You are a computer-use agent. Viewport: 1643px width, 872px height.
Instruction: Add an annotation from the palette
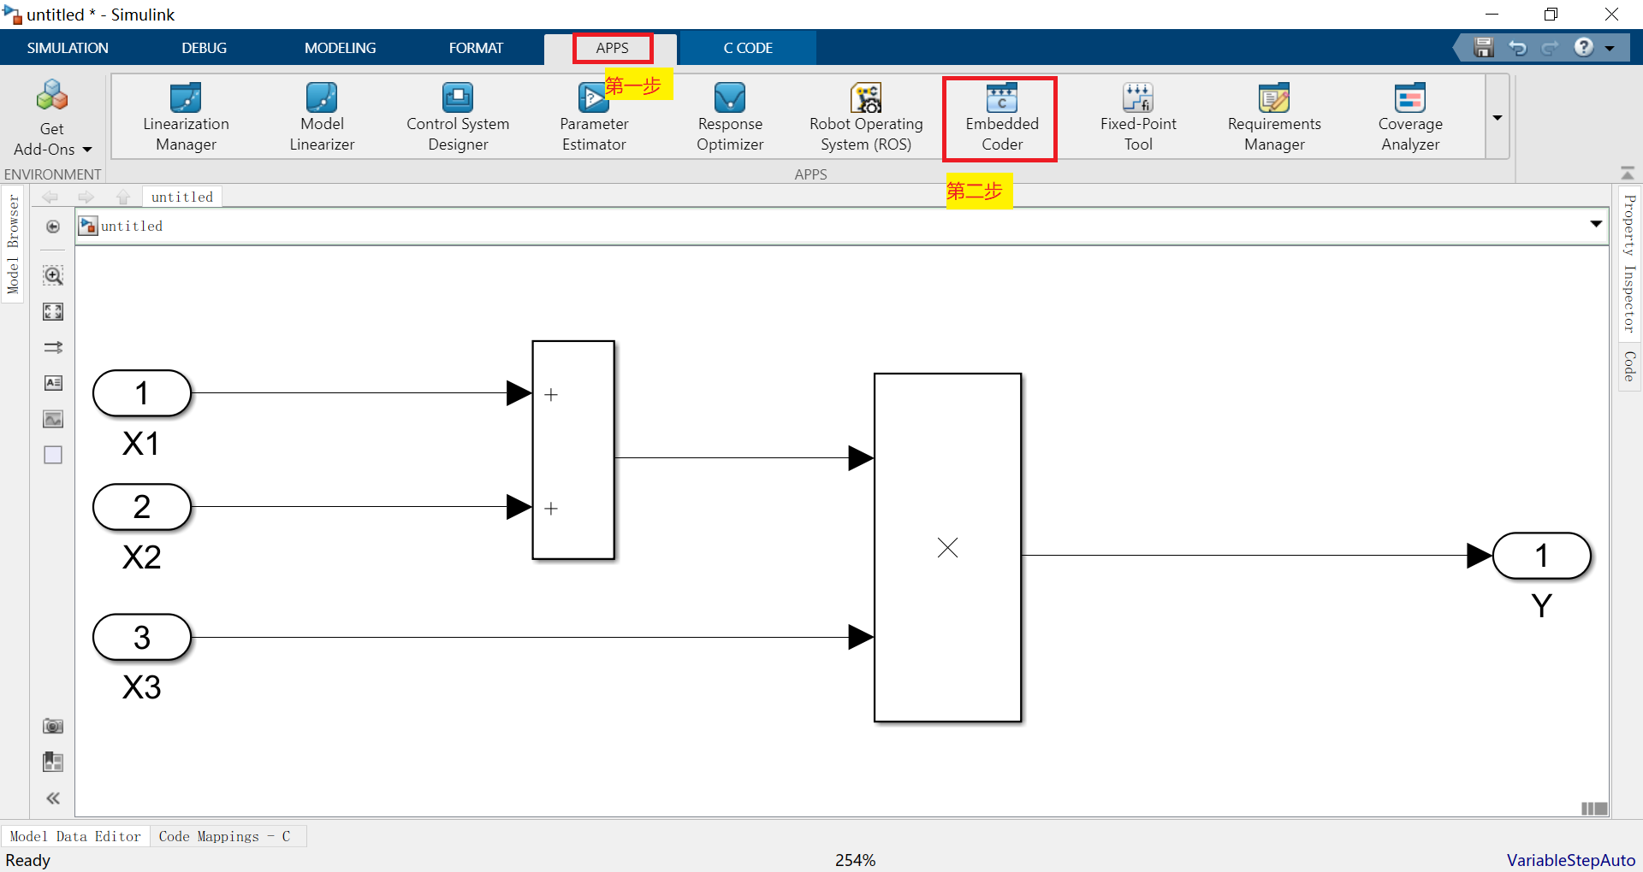point(53,383)
